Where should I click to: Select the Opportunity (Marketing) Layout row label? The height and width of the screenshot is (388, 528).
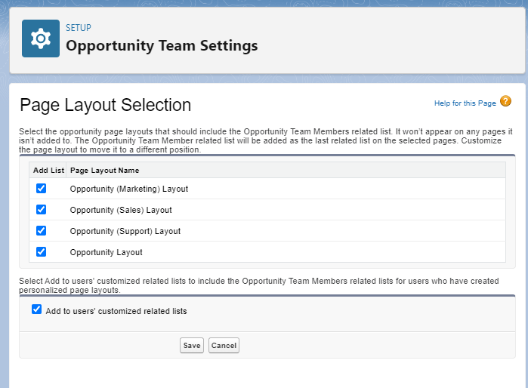(x=128, y=189)
